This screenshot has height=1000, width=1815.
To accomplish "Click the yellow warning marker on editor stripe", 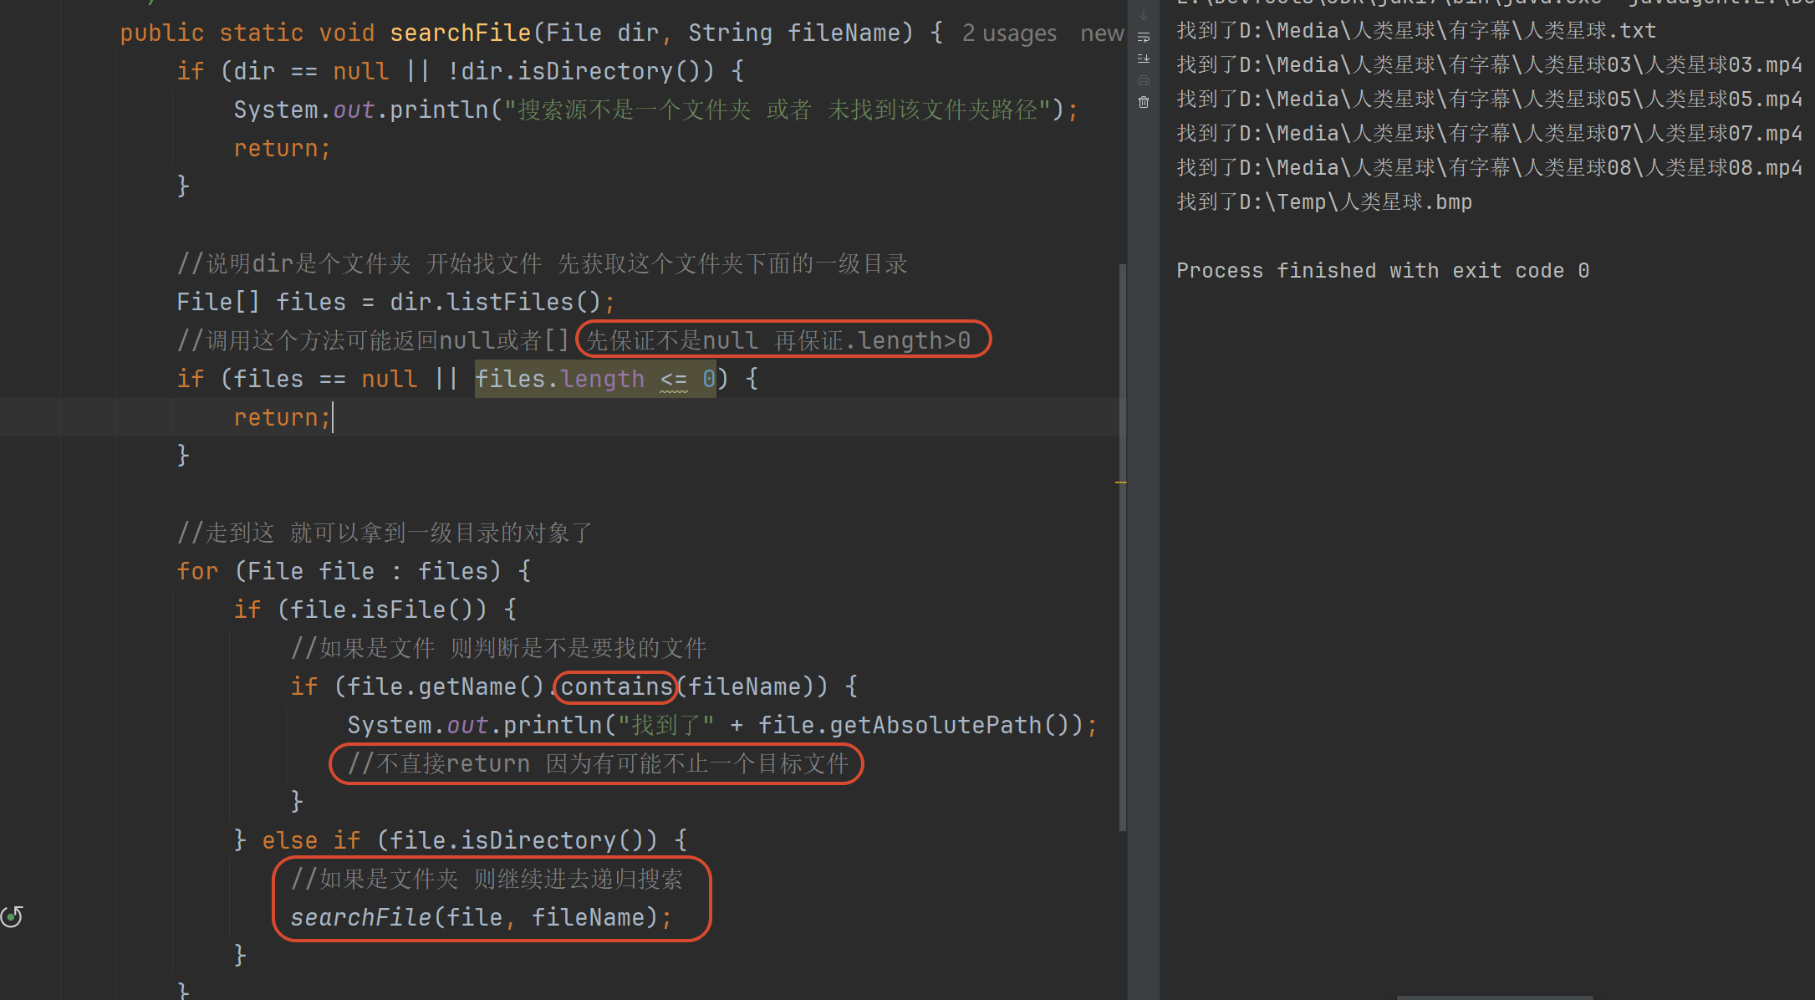I will [x=1121, y=482].
